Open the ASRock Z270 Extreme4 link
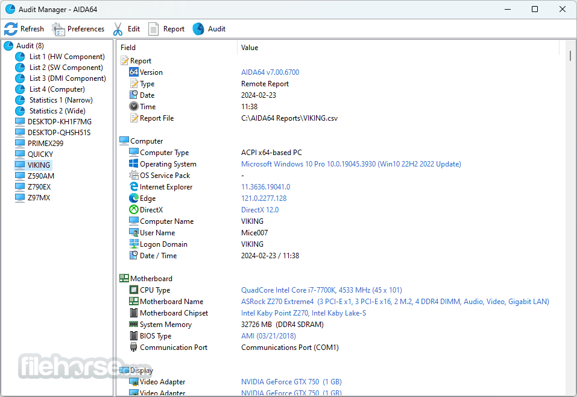577x397 pixels. 395,301
